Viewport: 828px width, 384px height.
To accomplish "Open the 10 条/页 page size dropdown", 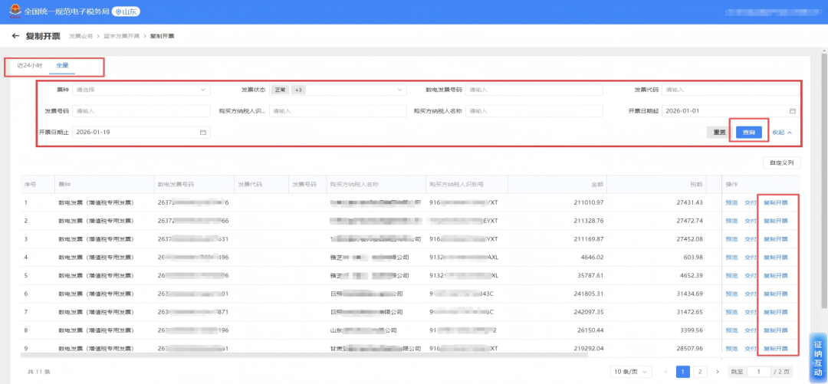I will pyautogui.click(x=630, y=372).
